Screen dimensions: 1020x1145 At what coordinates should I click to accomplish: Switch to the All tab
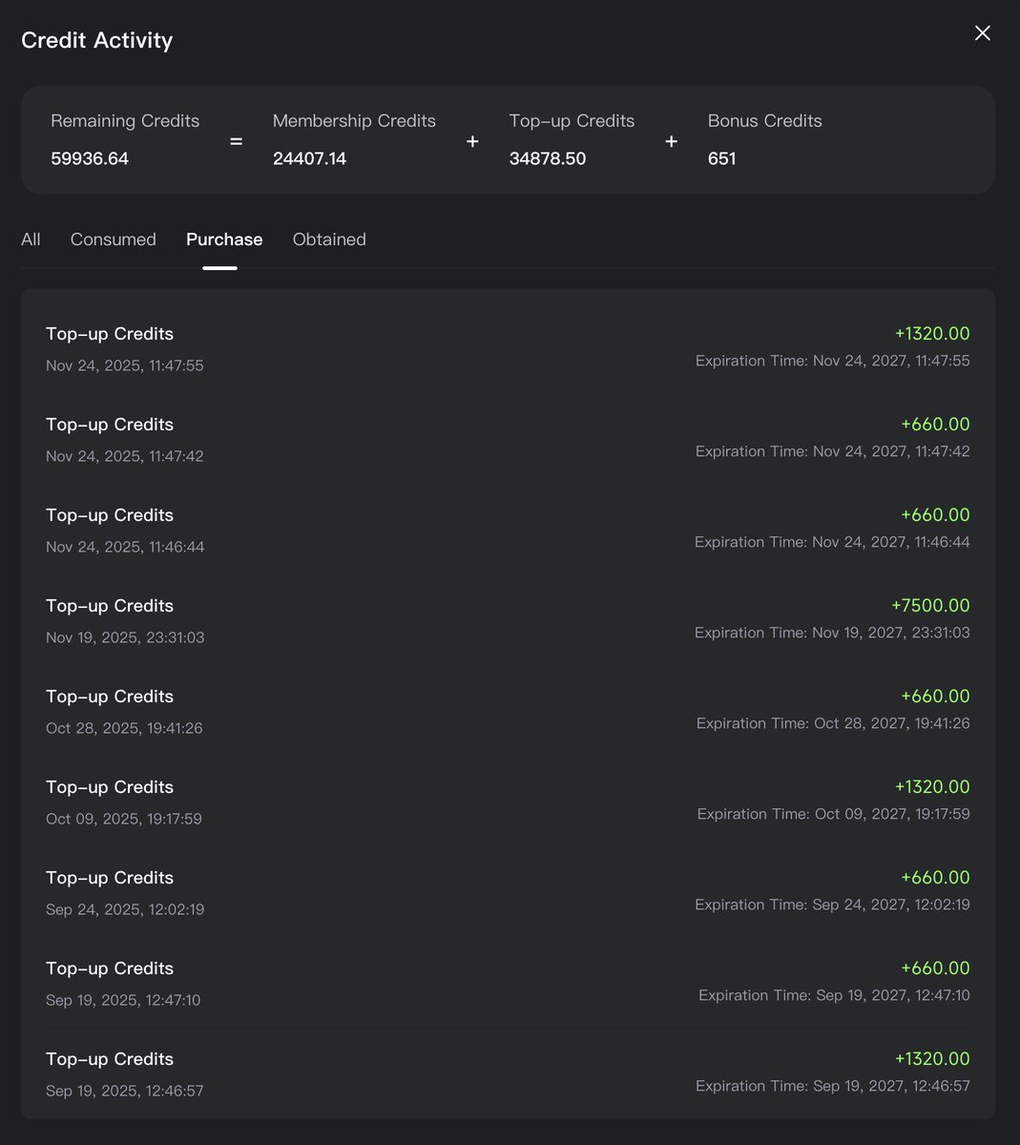point(31,239)
